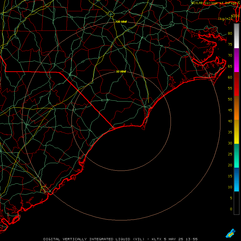Click the scale value 25
Image resolution: width=241 pixels, height=241 pixels.
[x=230, y=154]
